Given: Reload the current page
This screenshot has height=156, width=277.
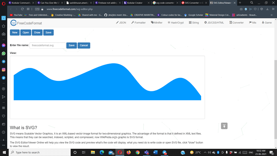Looking at the screenshot, I should [22, 9].
